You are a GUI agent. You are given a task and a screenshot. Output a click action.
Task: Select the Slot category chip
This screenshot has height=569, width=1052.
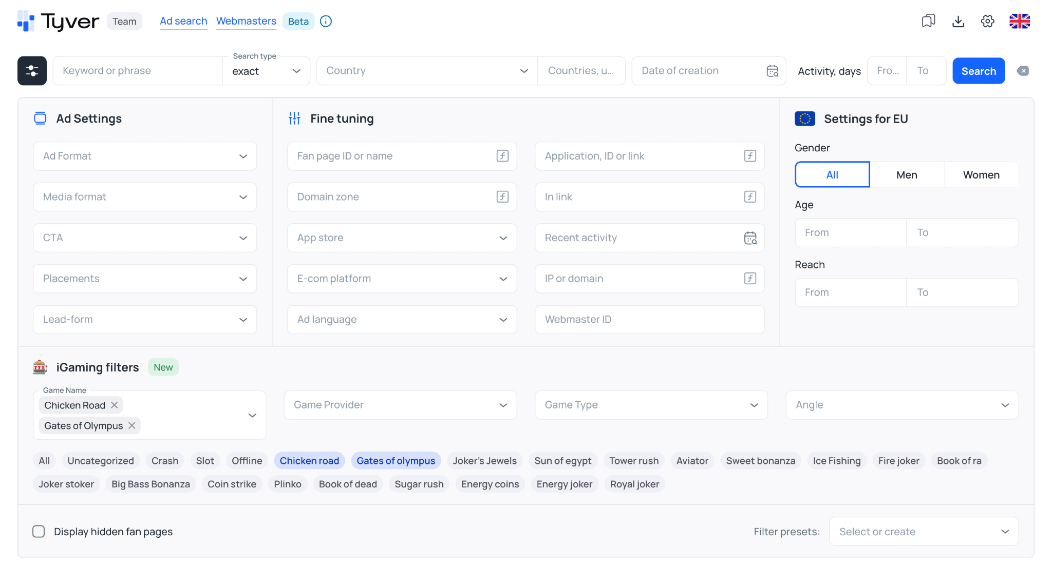click(x=205, y=461)
